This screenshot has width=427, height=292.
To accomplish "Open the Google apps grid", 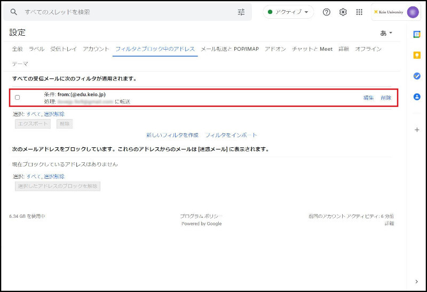I will coord(359,12).
